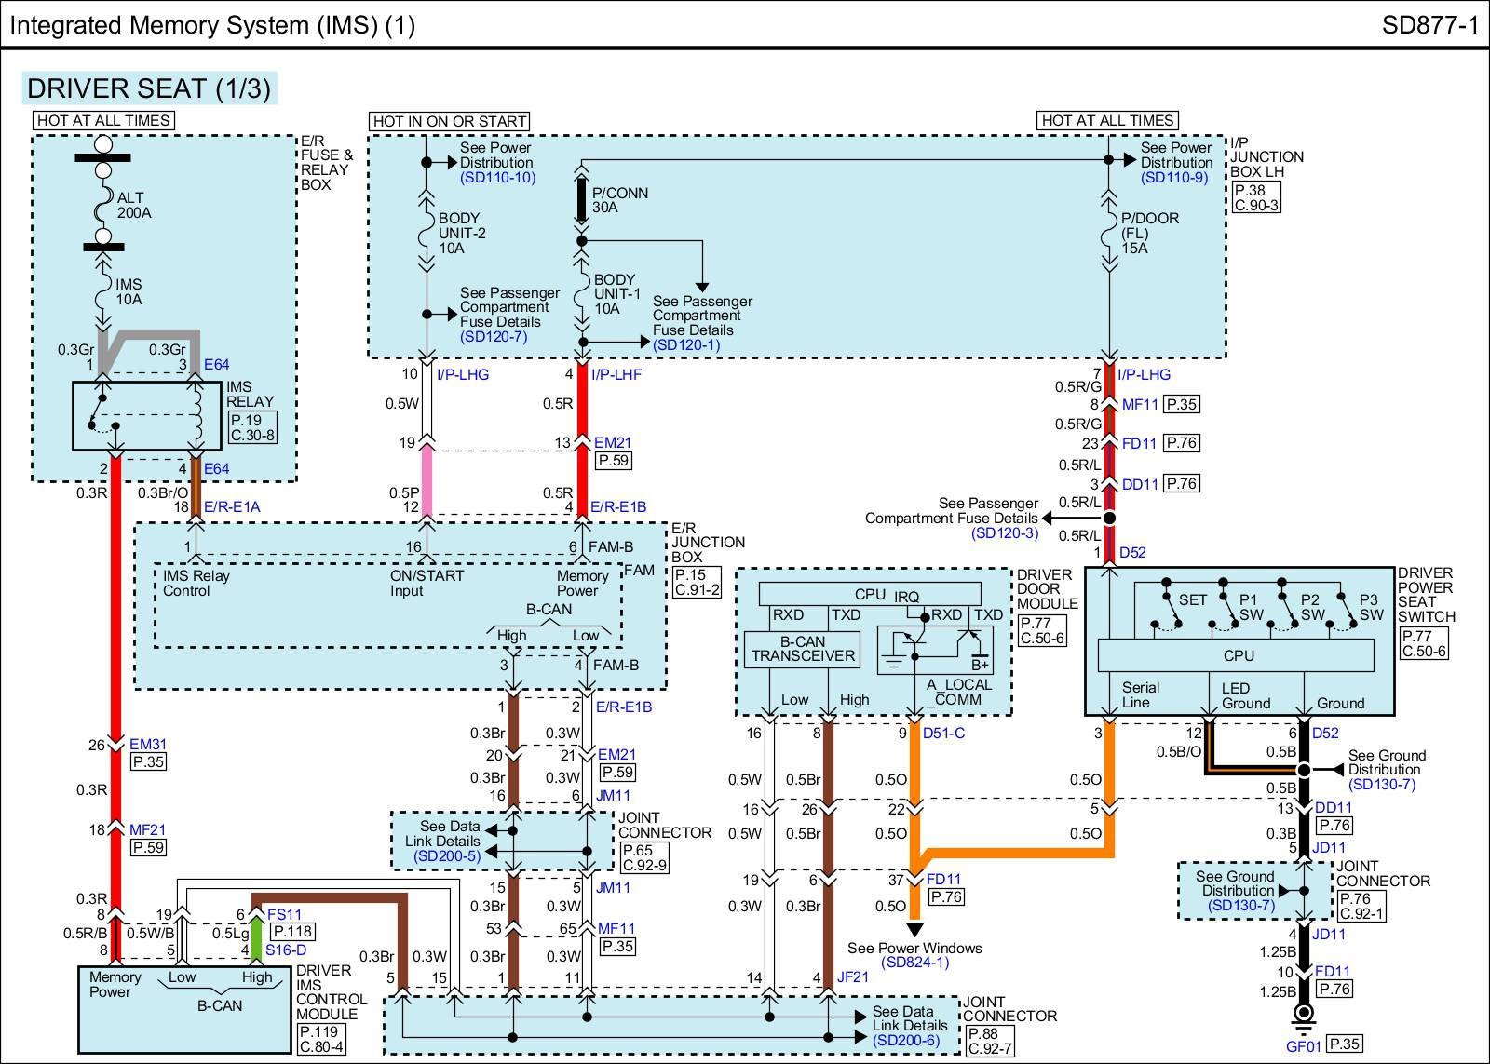Click the BODY UNIT-1 10A fuse symbol
The image size is (1490, 1064).
tap(581, 293)
